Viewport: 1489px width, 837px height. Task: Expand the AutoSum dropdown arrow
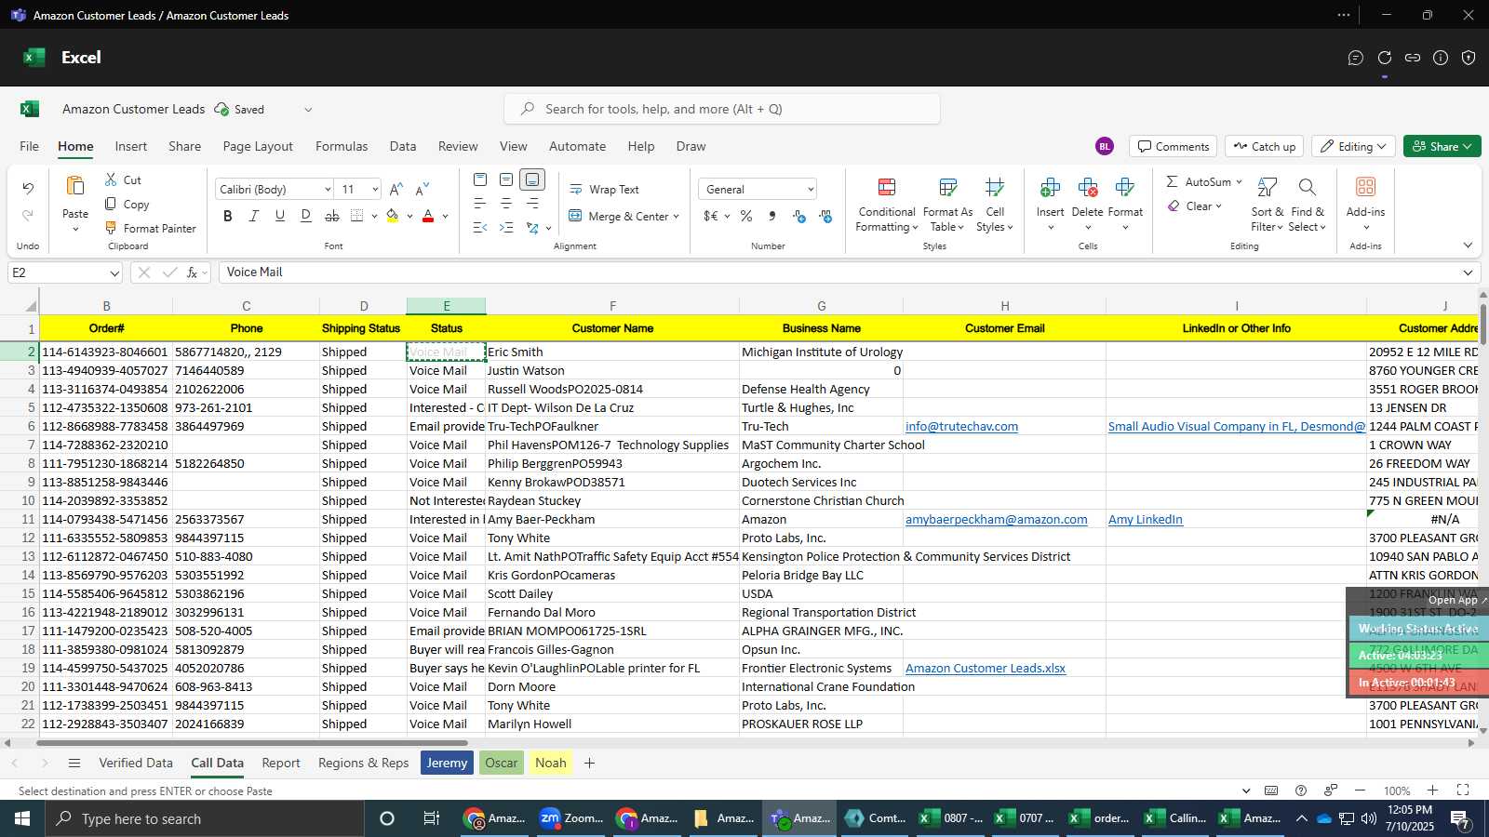(x=1239, y=182)
